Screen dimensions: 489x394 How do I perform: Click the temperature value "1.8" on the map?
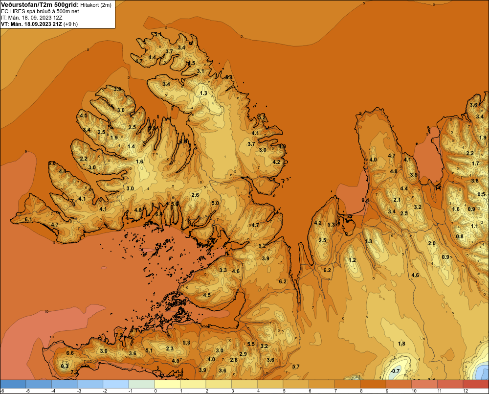point(401,344)
